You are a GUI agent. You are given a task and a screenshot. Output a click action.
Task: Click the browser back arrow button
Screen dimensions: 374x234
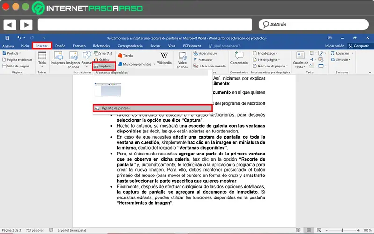coord(9,25)
